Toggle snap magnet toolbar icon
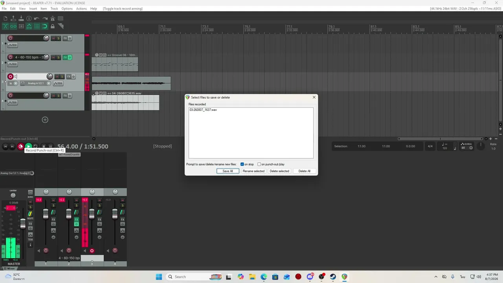Image resolution: width=503 pixels, height=283 pixels. coord(45,26)
